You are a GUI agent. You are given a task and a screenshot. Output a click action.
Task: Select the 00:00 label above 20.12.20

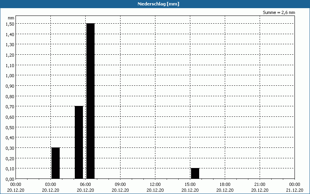(15, 185)
